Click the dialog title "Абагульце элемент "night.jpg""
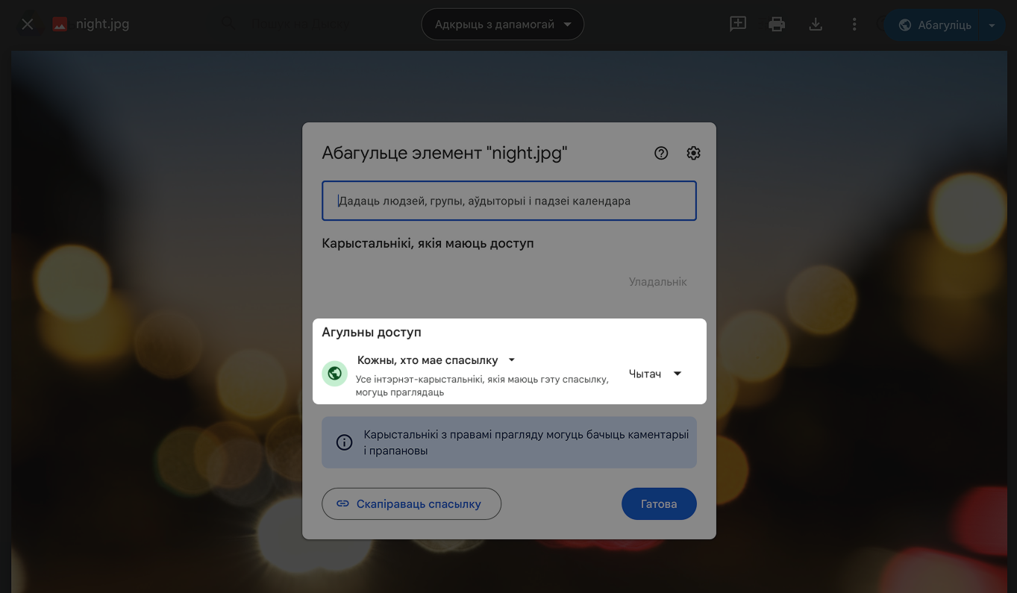The height and width of the screenshot is (593, 1017). [x=445, y=153]
